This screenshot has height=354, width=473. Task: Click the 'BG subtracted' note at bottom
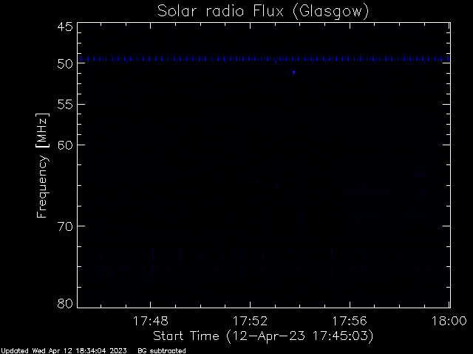coord(162,351)
